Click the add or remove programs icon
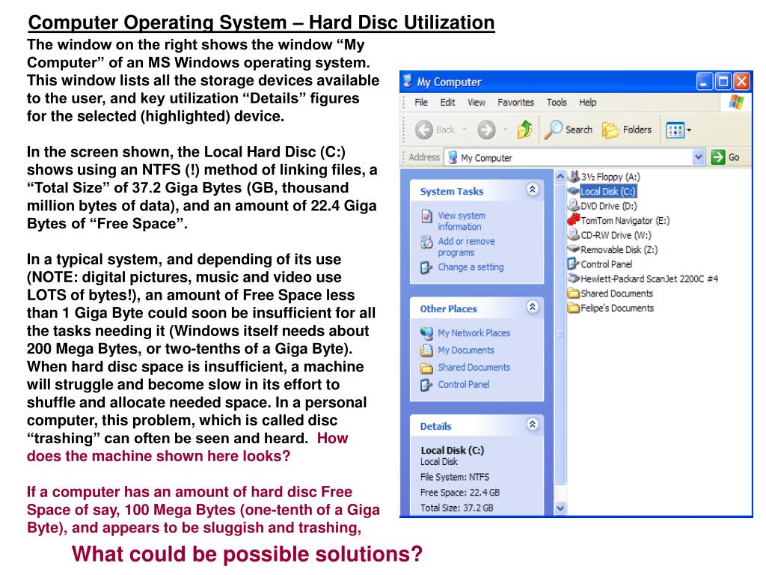Screen dimensions: 766x575 point(426,242)
